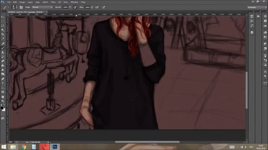
Task: Open the Info panel icon
Action: 265,21
